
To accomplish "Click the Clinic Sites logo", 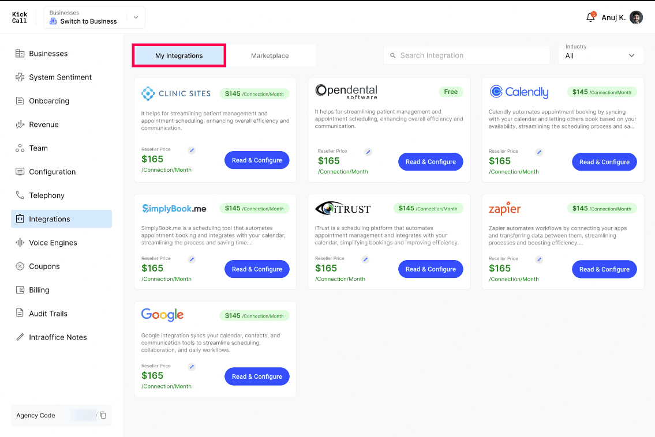I will [176, 93].
